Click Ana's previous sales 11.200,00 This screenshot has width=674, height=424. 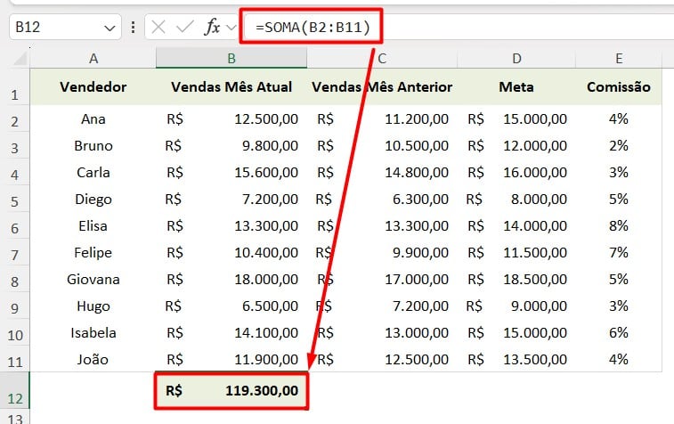click(x=382, y=118)
